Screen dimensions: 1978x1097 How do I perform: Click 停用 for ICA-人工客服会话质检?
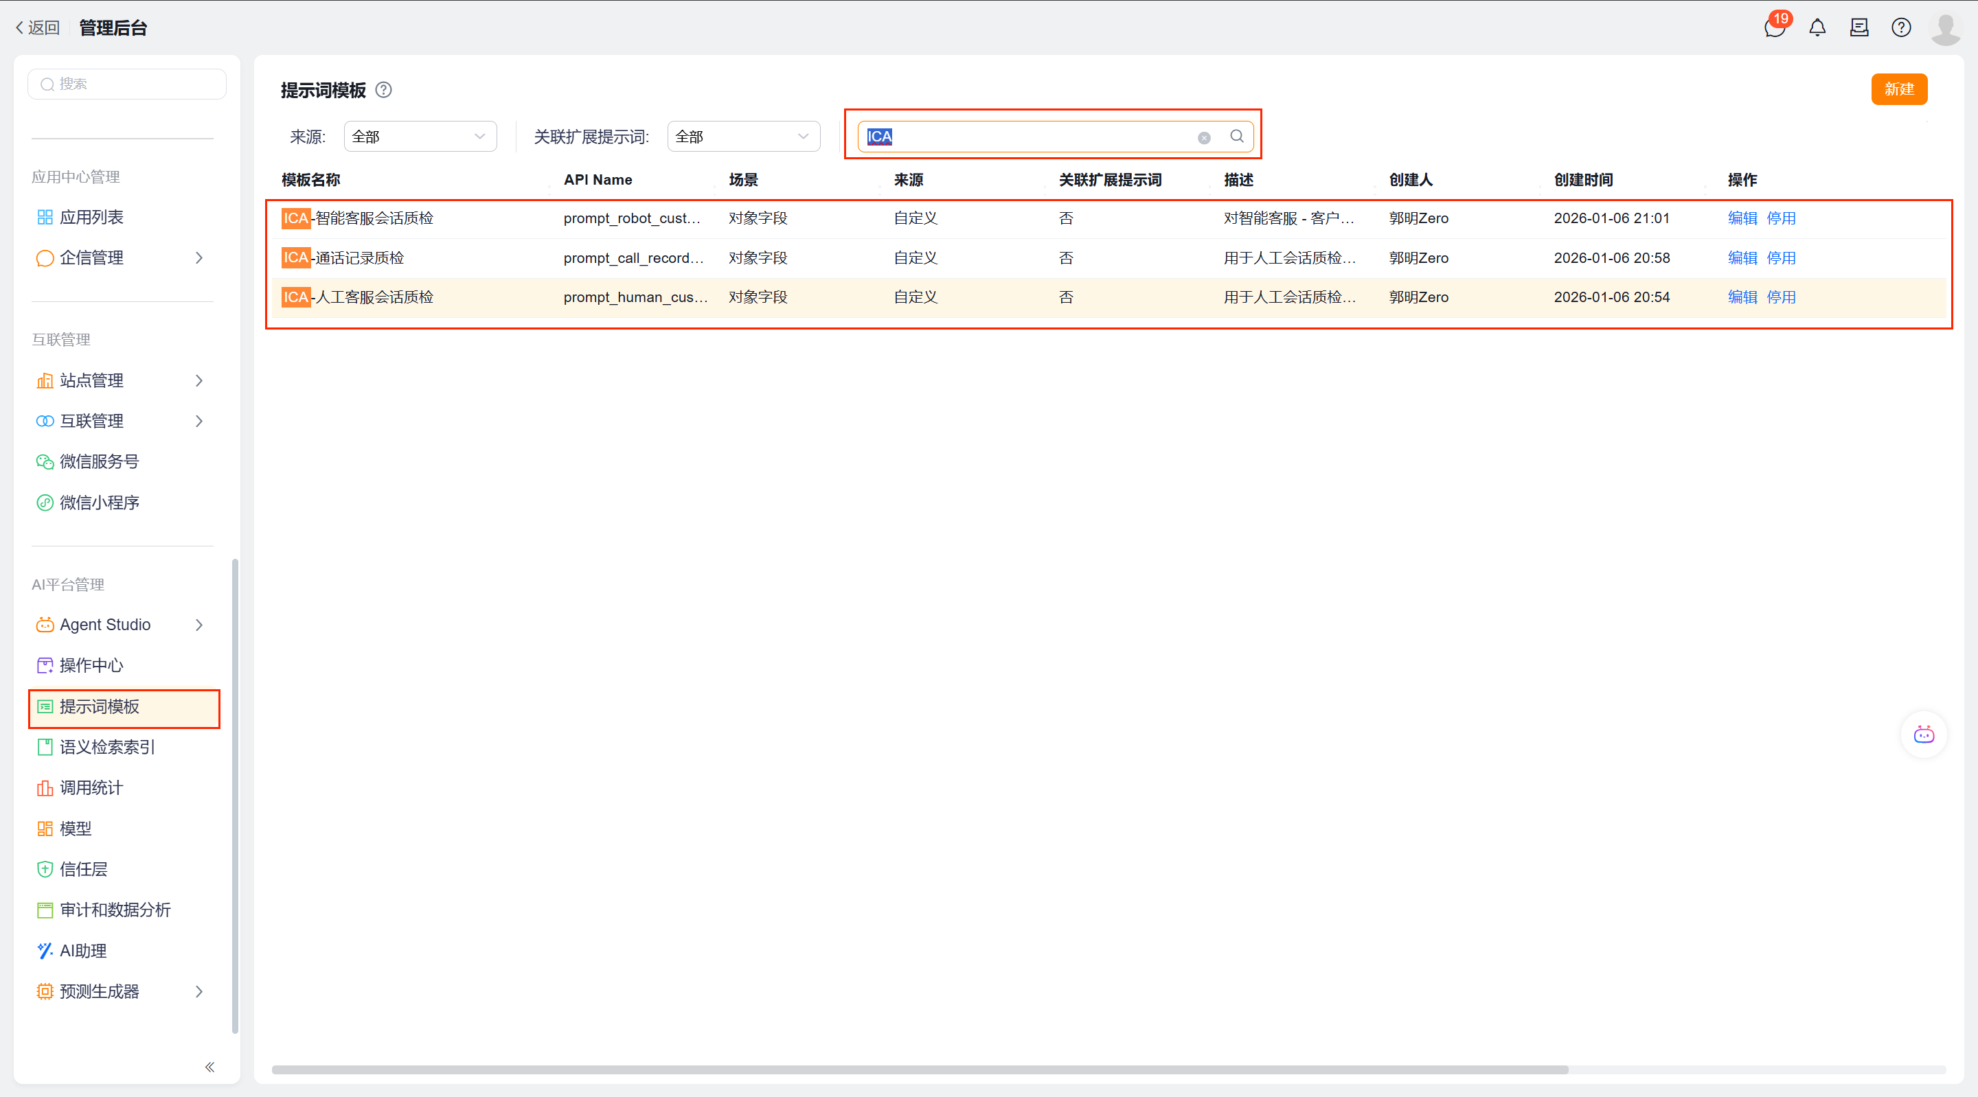1781,297
